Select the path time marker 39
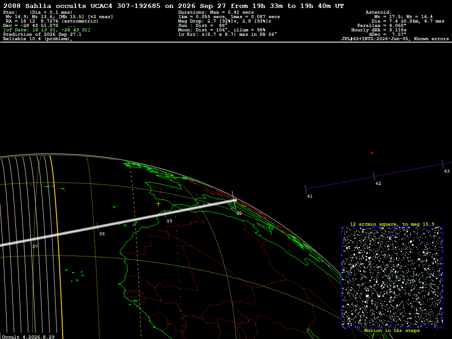 coord(169,221)
